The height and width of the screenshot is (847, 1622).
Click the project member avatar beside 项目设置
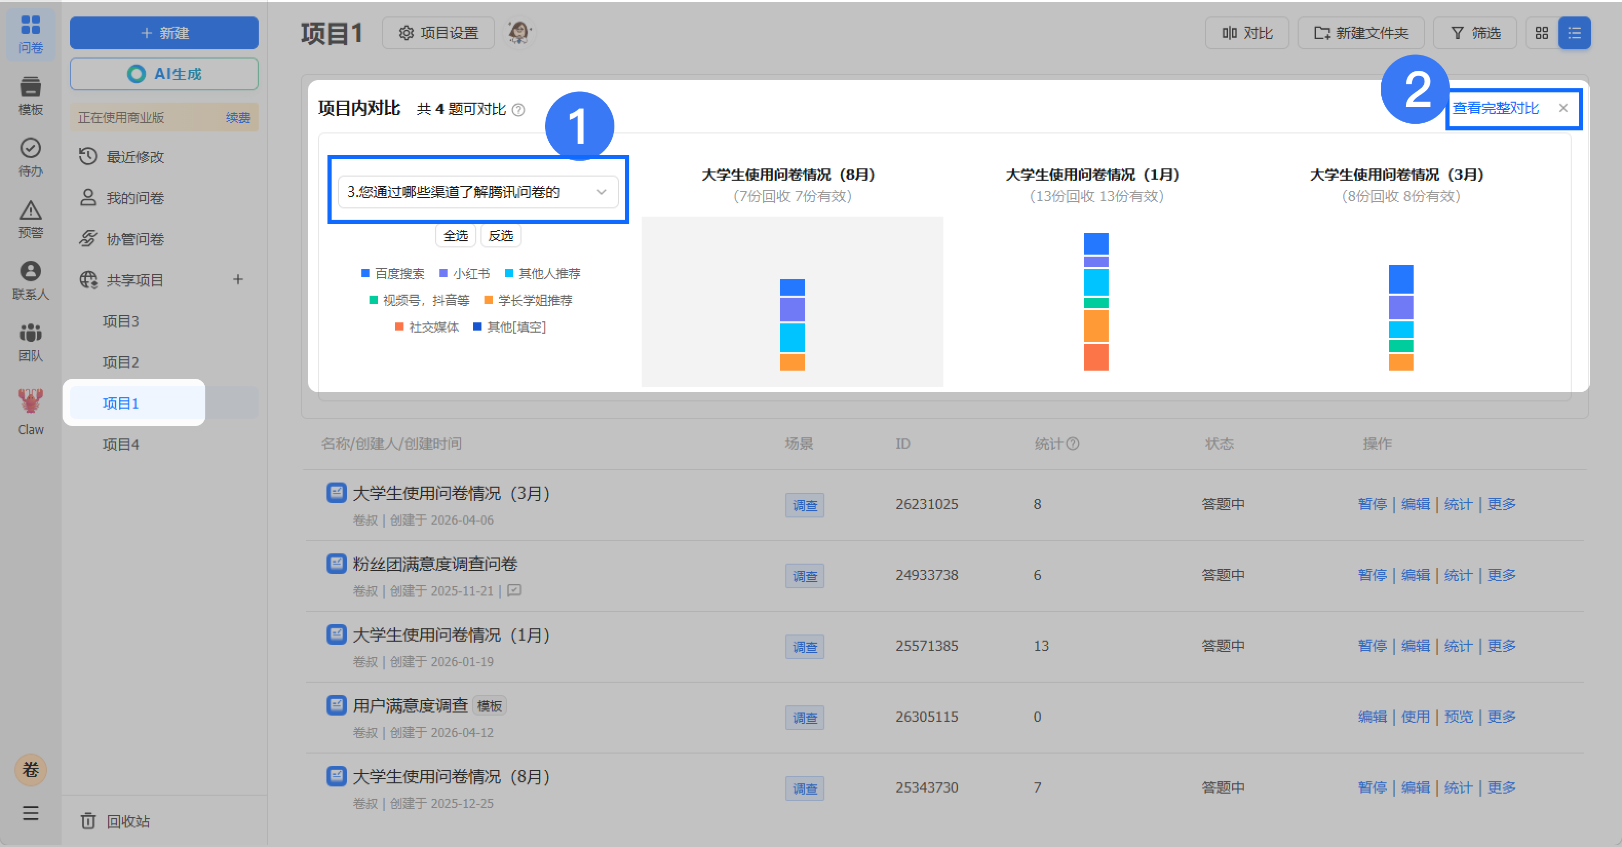pyautogui.click(x=519, y=33)
